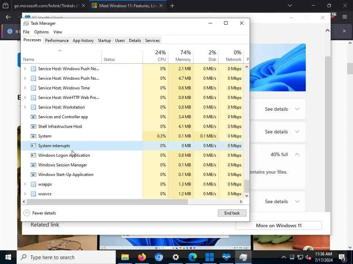Open a new browser tab with plus icon

[x=172, y=6]
